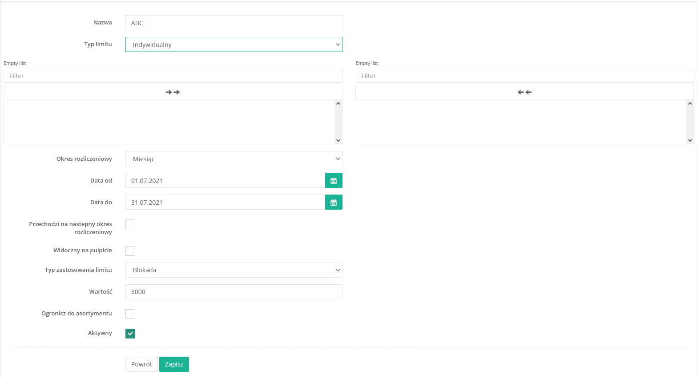Click move-all-right double arrow button
Image resolution: width=697 pixels, height=378 pixels.
[x=173, y=92]
